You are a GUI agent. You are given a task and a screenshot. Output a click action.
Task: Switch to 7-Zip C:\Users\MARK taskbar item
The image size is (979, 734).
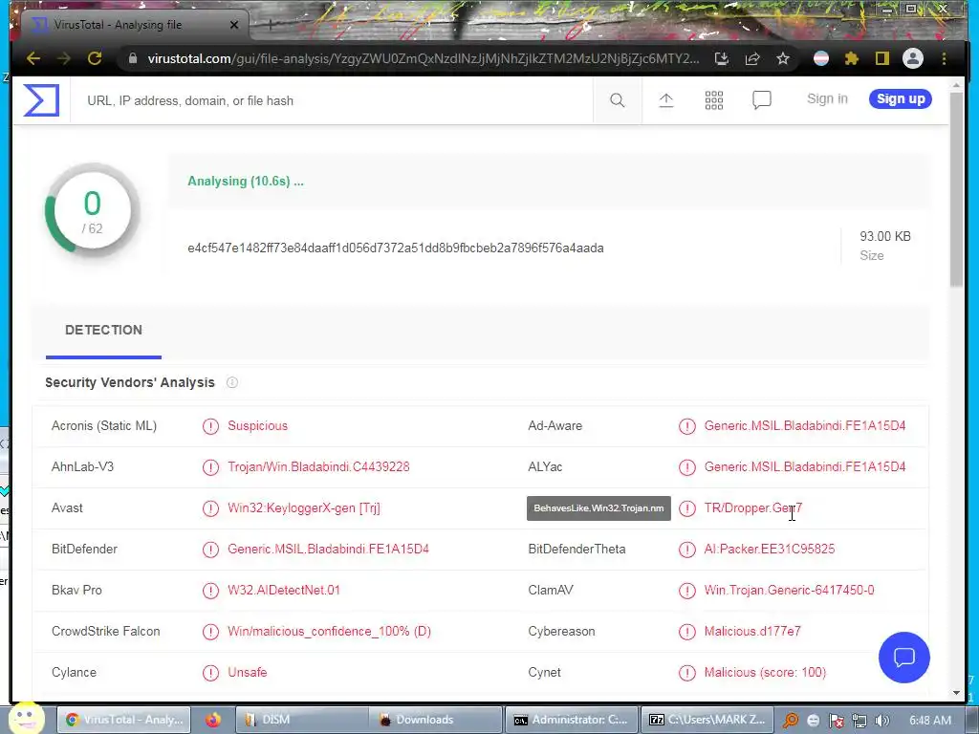(x=707, y=720)
